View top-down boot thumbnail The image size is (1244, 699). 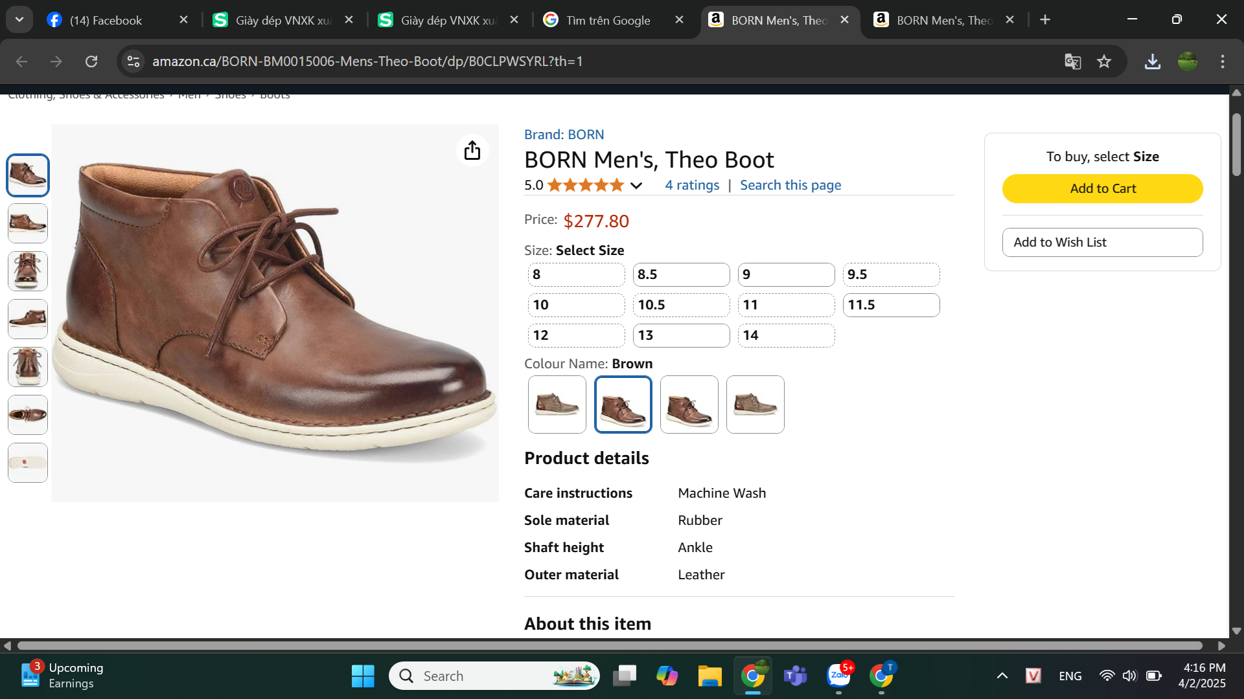[28, 415]
